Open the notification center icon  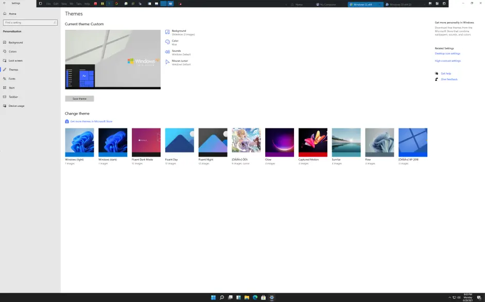click(x=479, y=298)
